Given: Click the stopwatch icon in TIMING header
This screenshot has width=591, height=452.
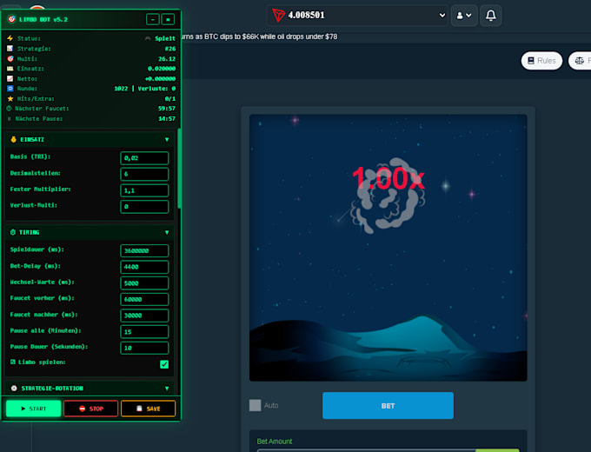Looking at the screenshot, I should click(x=13, y=232).
